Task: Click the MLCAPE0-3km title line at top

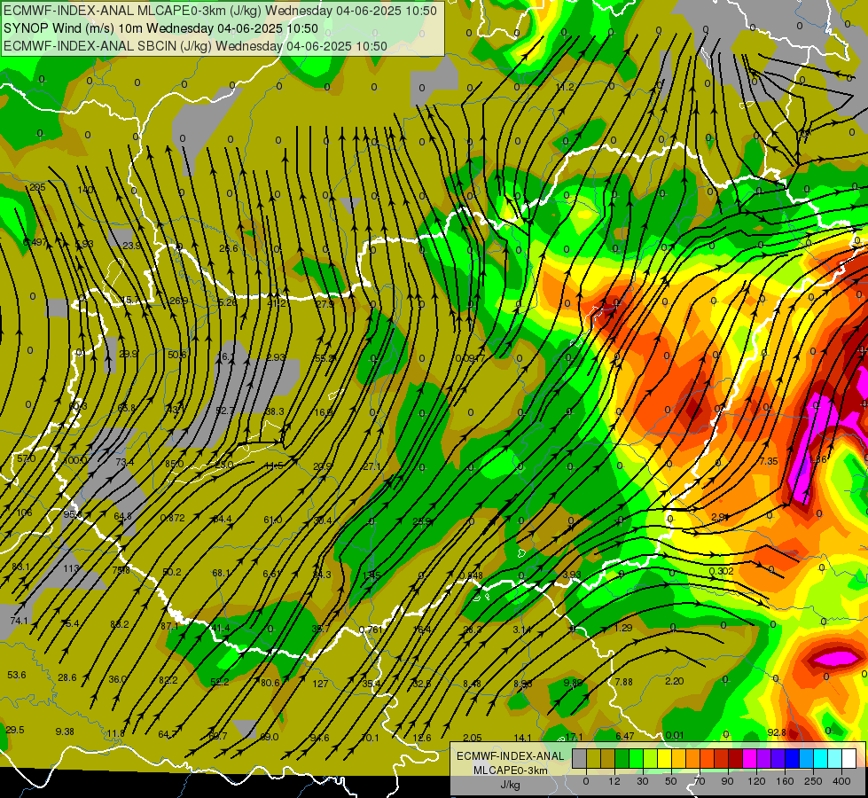Action: point(220,11)
